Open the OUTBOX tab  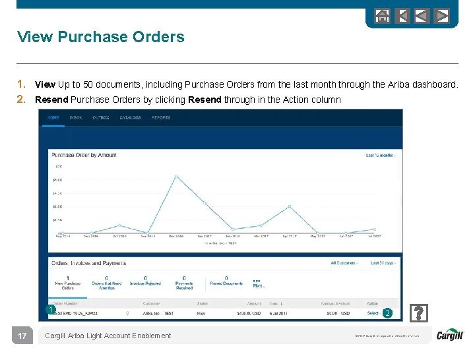tap(100, 117)
